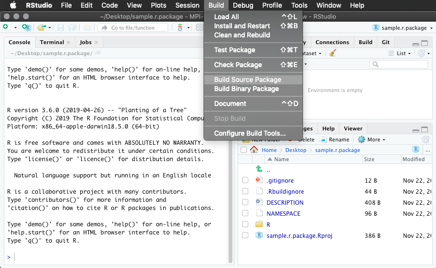Maximize the Environment pane
436x268 pixels.
tap(424, 43)
